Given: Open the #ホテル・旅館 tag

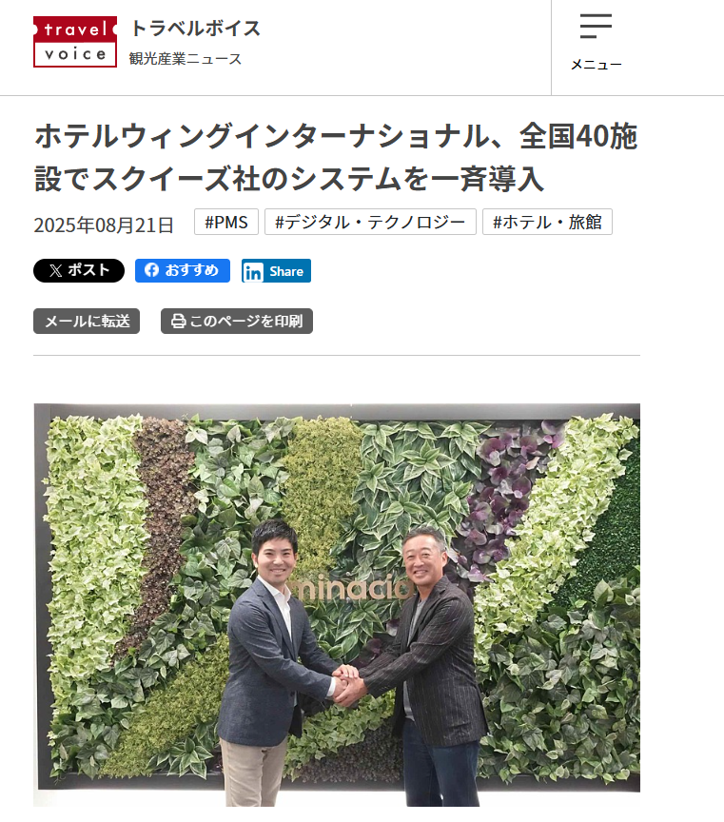Looking at the screenshot, I should (x=547, y=222).
